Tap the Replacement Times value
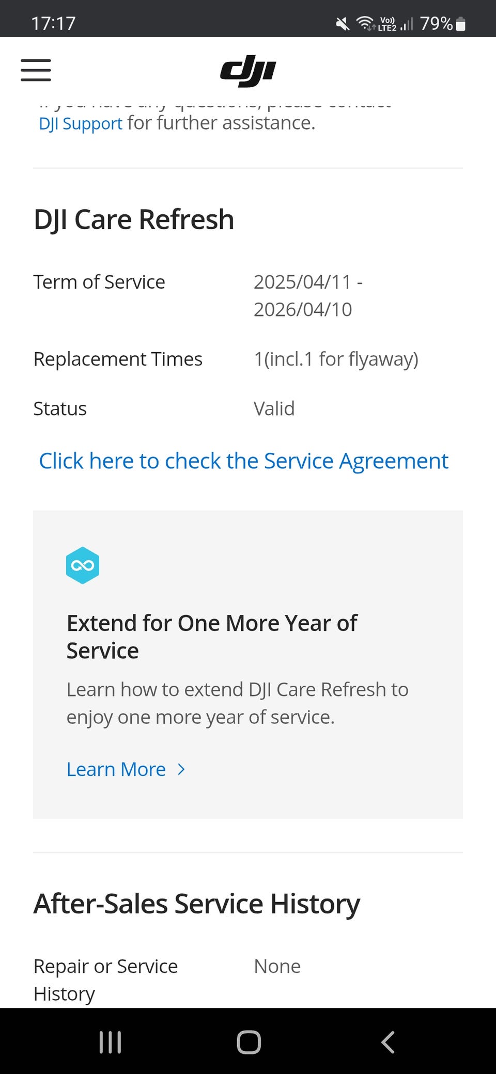 [x=336, y=359]
